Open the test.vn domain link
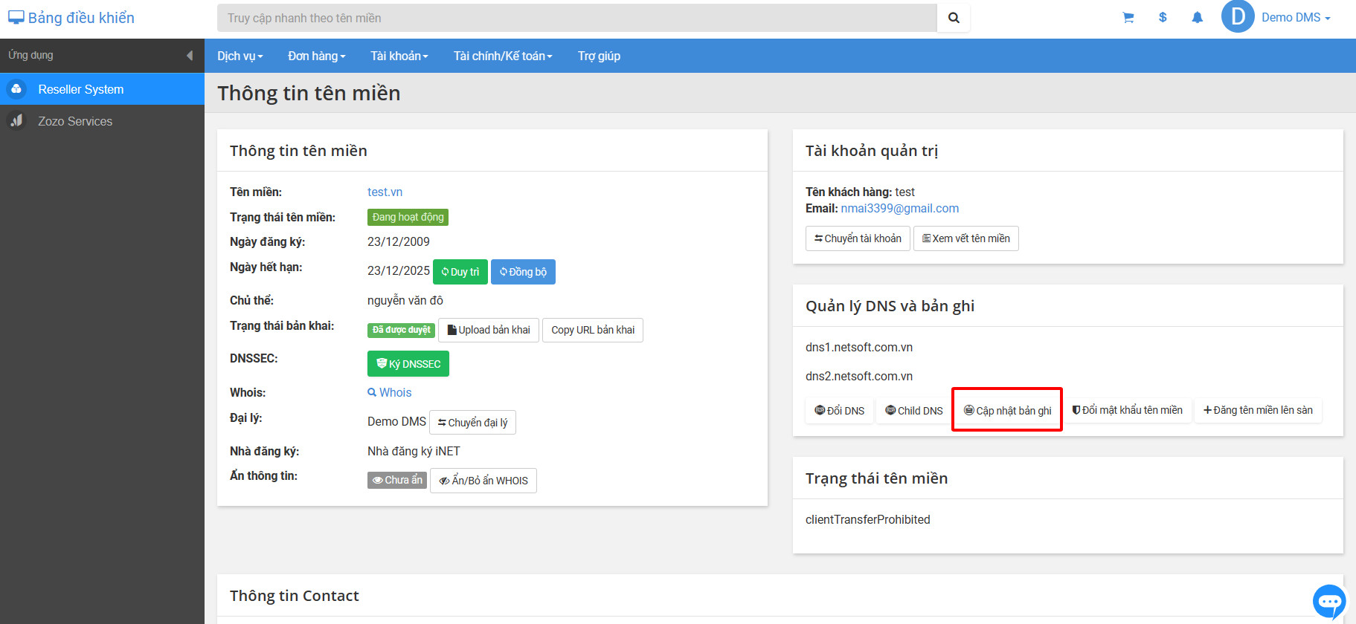The width and height of the screenshot is (1356, 624). tap(385, 192)
